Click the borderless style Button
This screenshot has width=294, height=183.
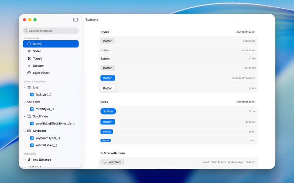105,50
